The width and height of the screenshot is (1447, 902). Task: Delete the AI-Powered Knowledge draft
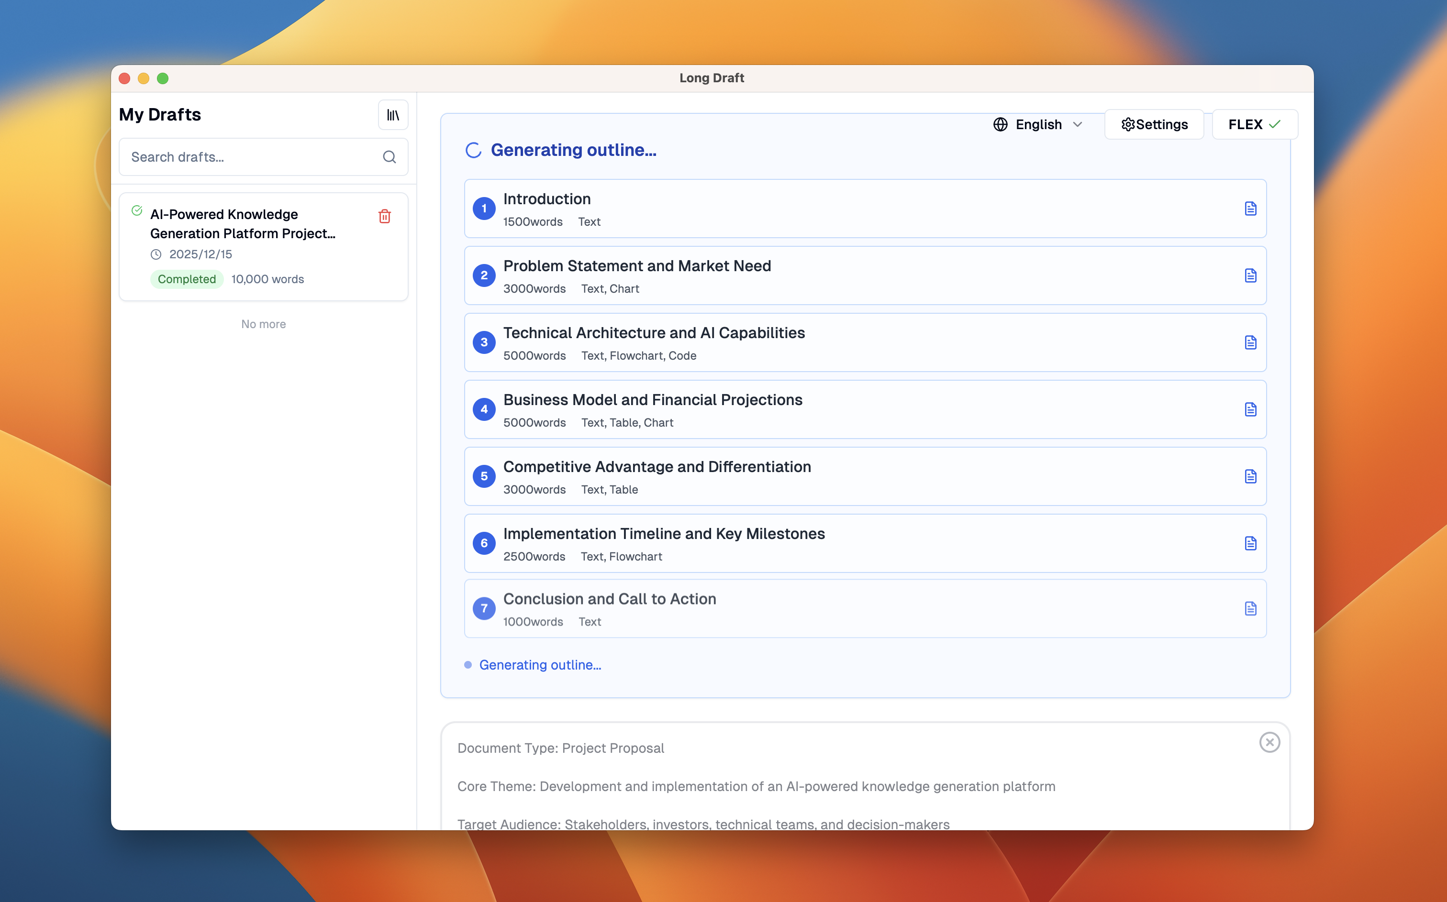384,216
